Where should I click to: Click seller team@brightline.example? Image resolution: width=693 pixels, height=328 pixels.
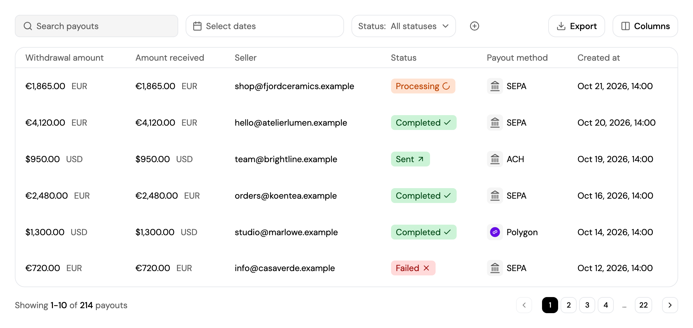[x=286, y=159]
